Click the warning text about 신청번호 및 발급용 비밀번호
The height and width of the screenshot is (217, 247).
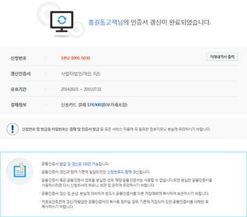(116, 129)
